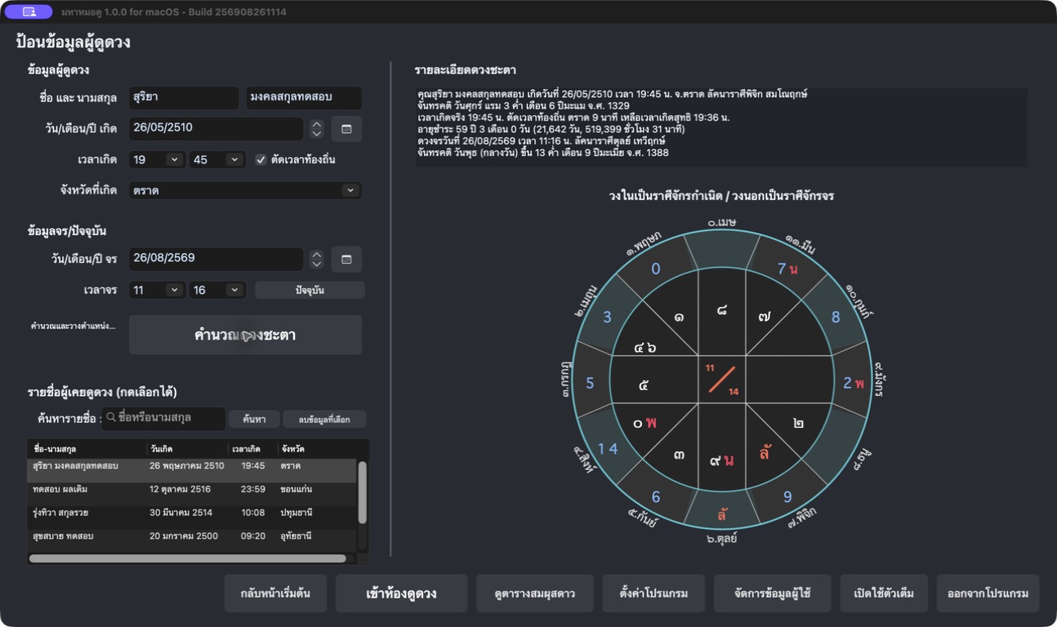
Task: Open the birth minute dropdown showing 45
Action: [x=217, y=160]
